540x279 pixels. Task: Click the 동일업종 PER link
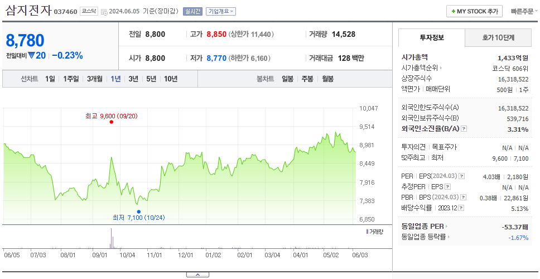[x=422, y=227]
